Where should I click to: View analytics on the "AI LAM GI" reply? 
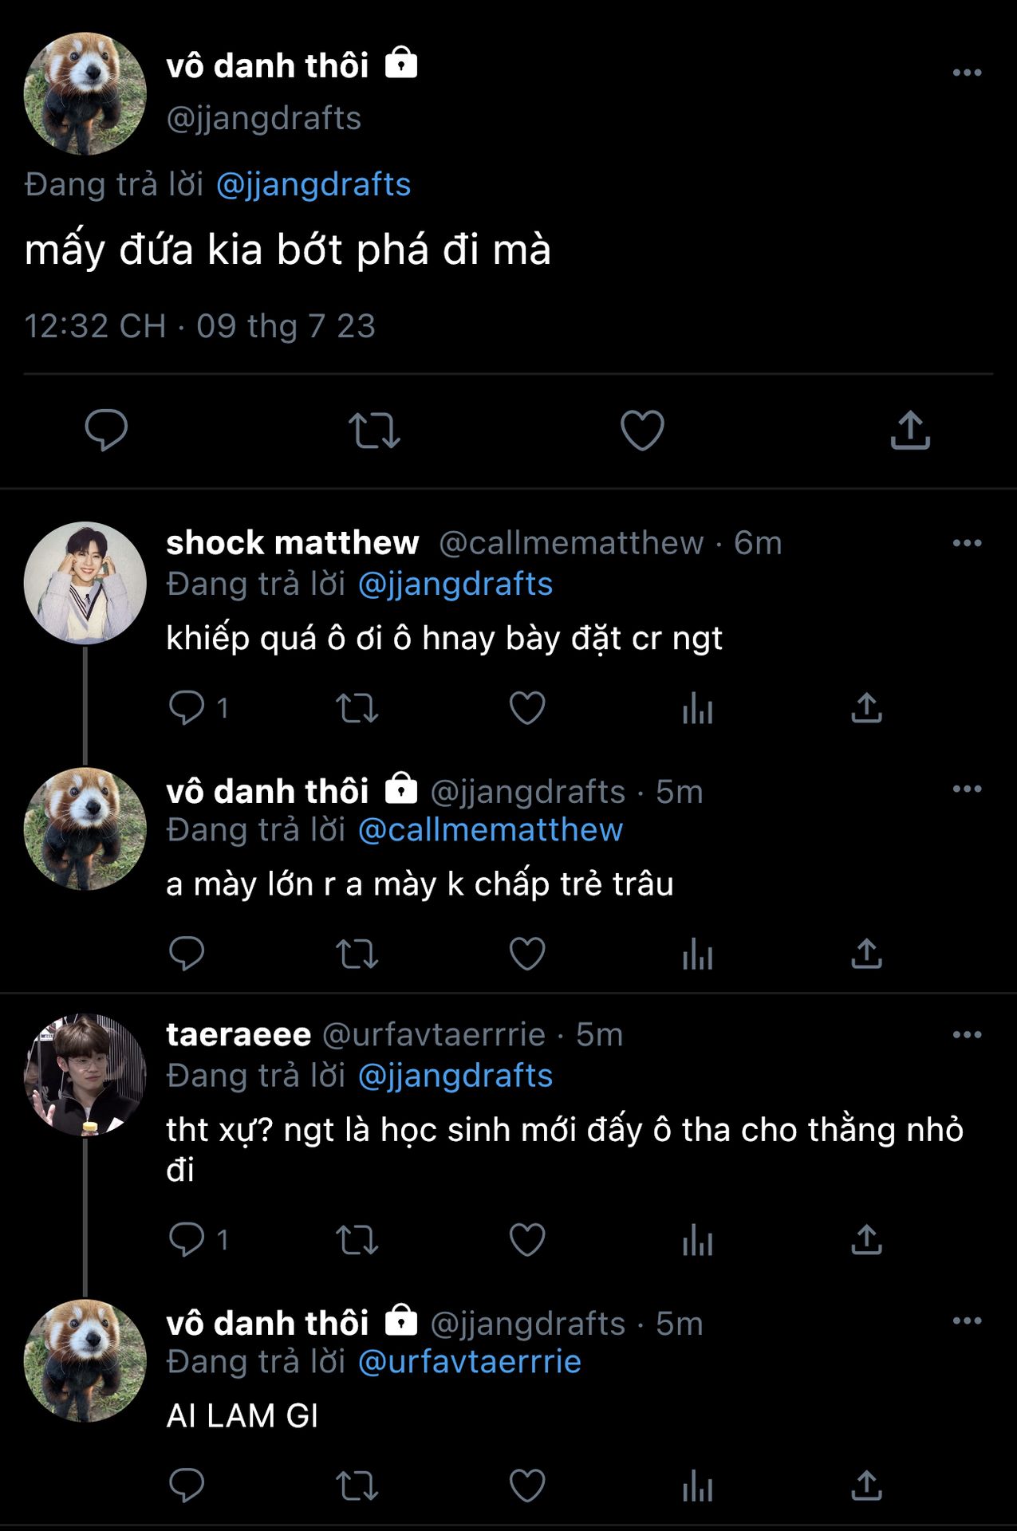(697, 1486)
